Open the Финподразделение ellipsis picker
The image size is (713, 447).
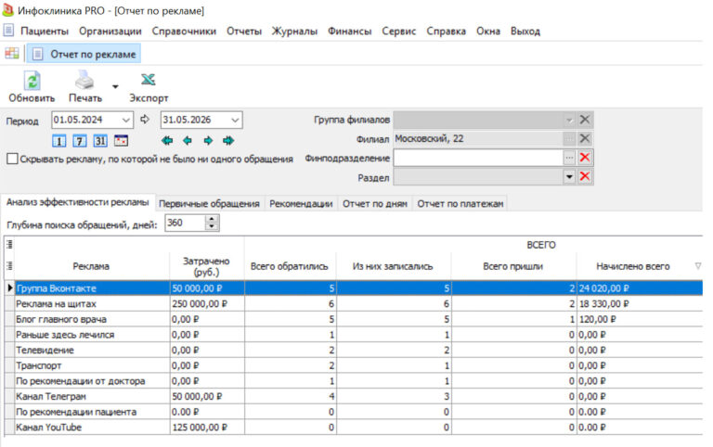569,158
